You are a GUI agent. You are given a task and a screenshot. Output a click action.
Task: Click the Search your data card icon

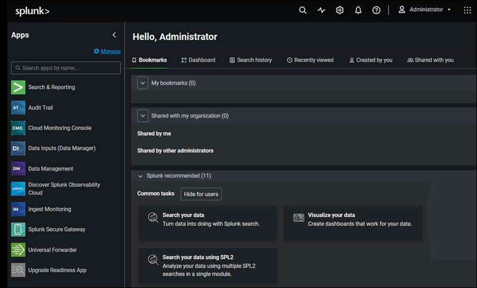point(153,218)
